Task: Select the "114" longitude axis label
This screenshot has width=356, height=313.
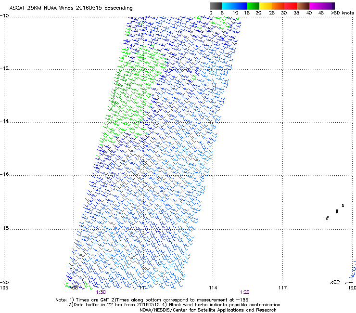Action: (213, 288)
